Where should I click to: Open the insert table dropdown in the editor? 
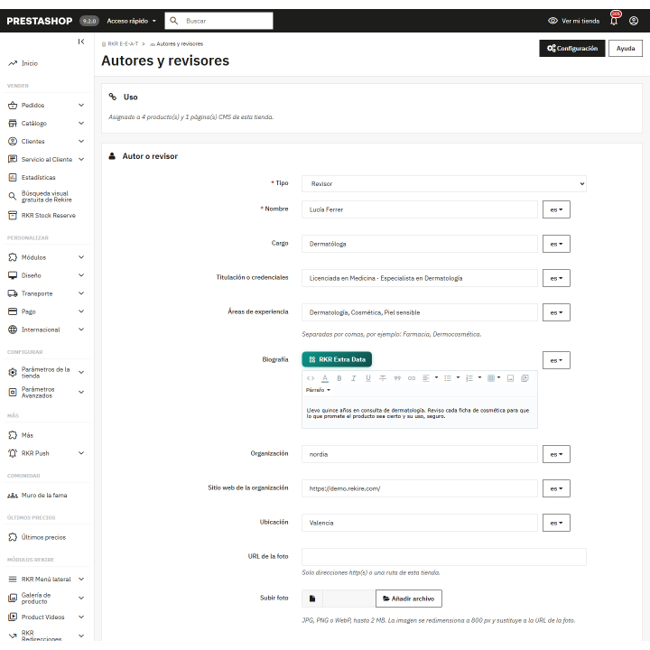494,378
